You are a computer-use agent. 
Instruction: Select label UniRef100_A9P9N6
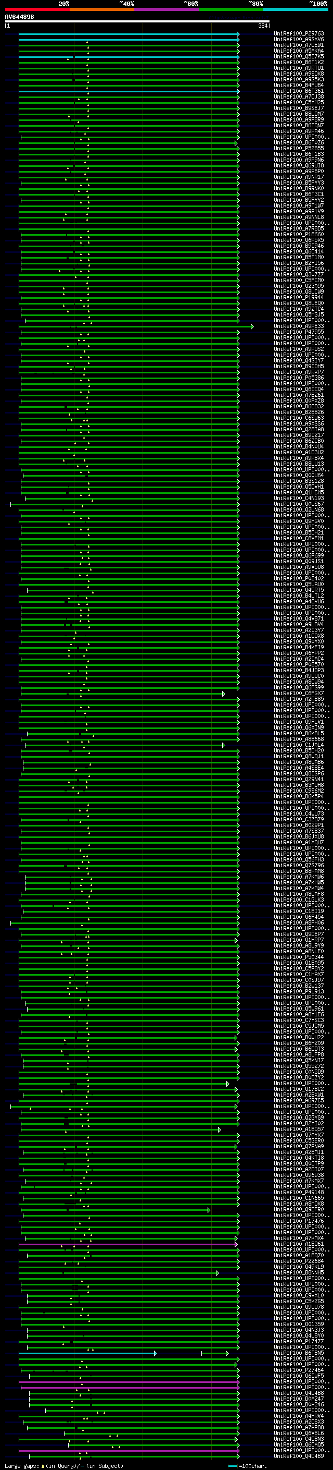coord(299,161)
